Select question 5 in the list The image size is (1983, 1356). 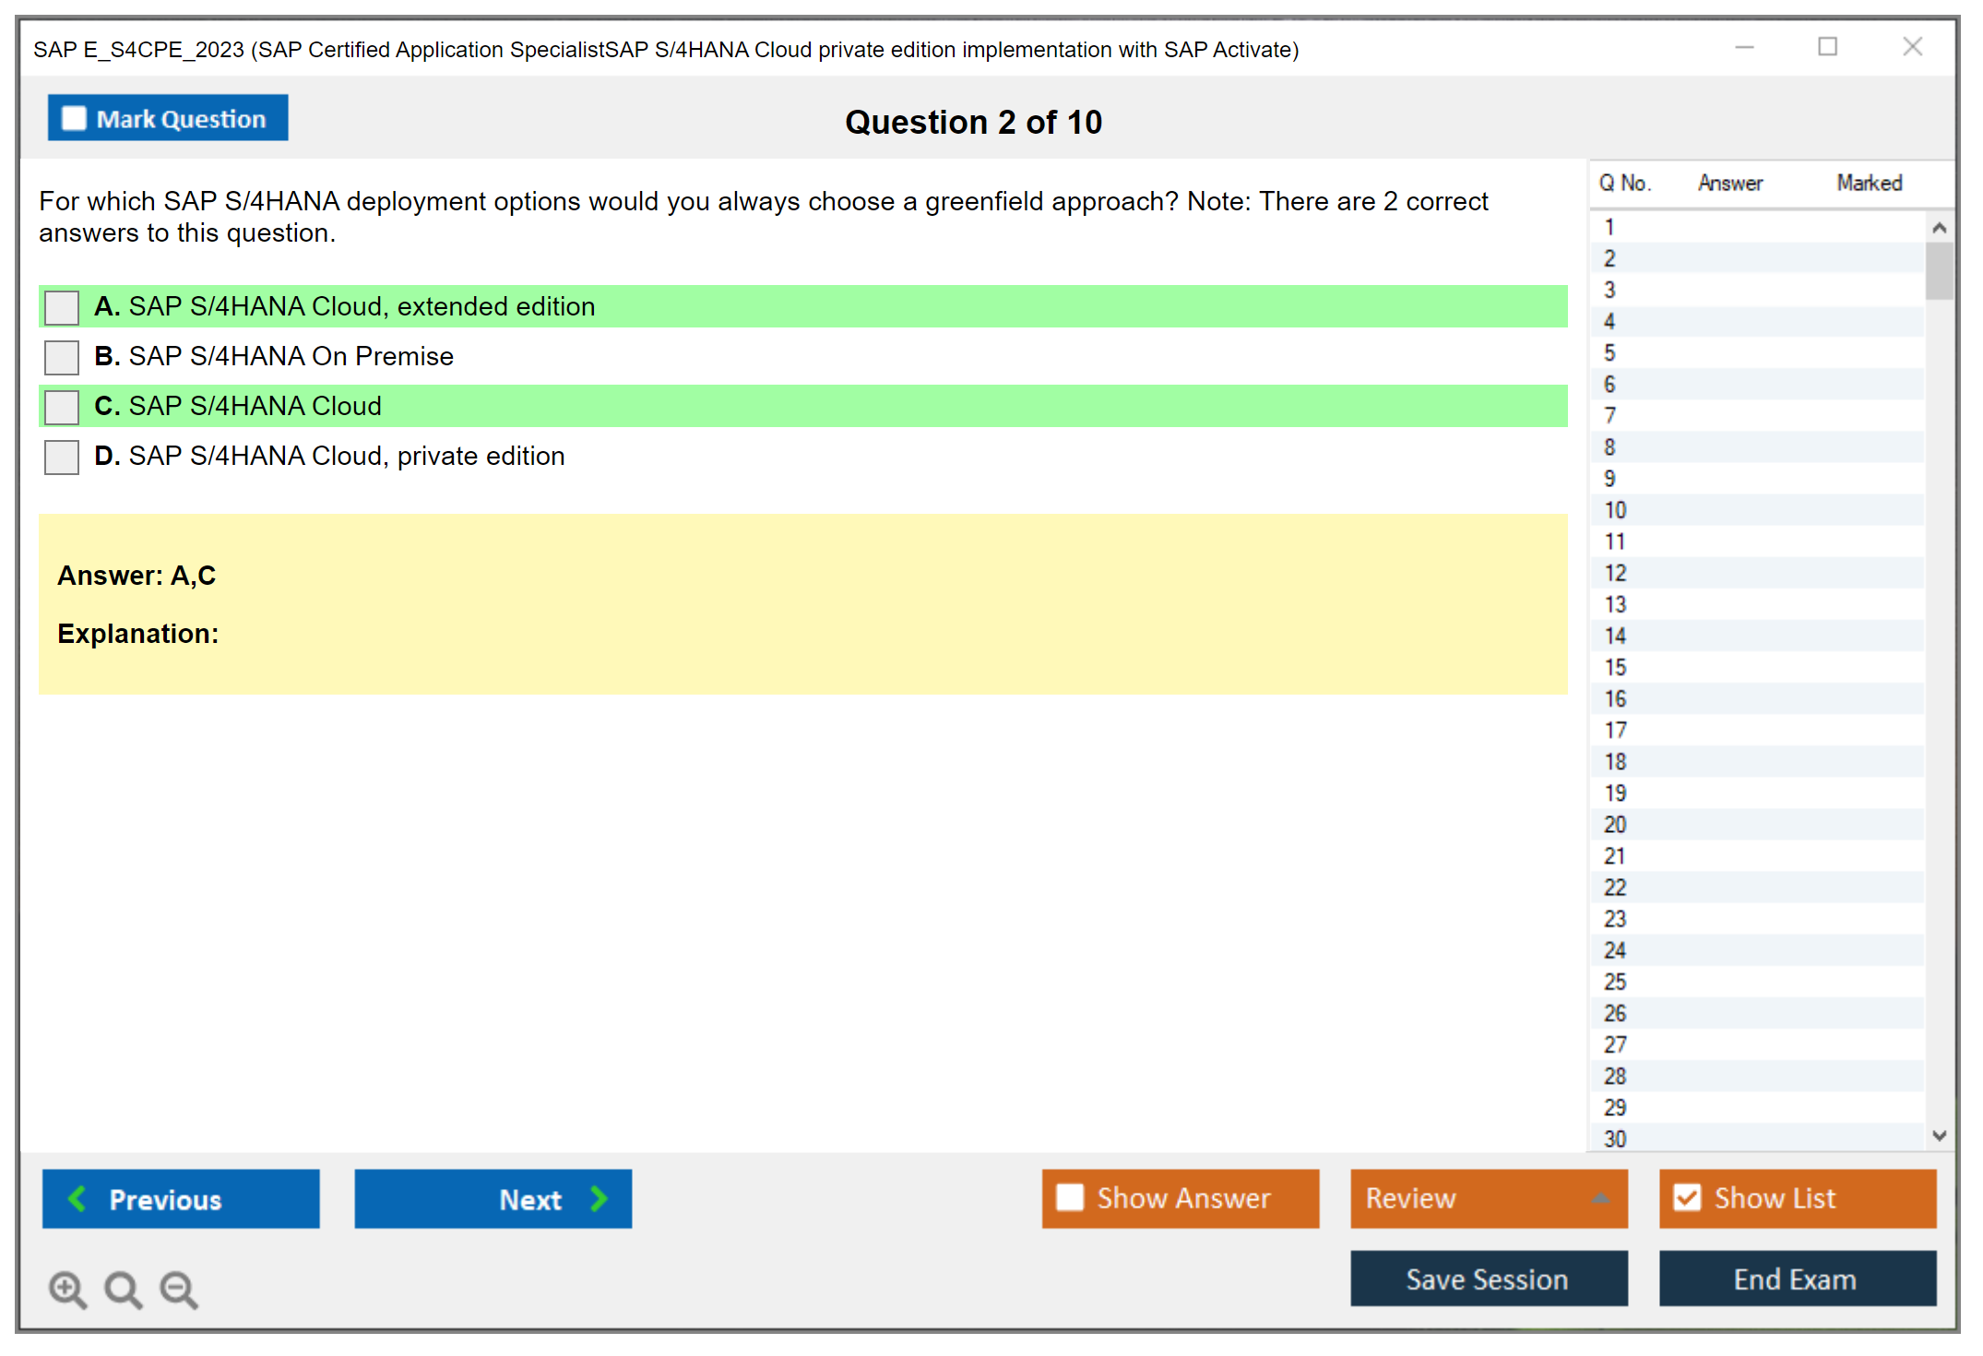(x=1609, y=353)
